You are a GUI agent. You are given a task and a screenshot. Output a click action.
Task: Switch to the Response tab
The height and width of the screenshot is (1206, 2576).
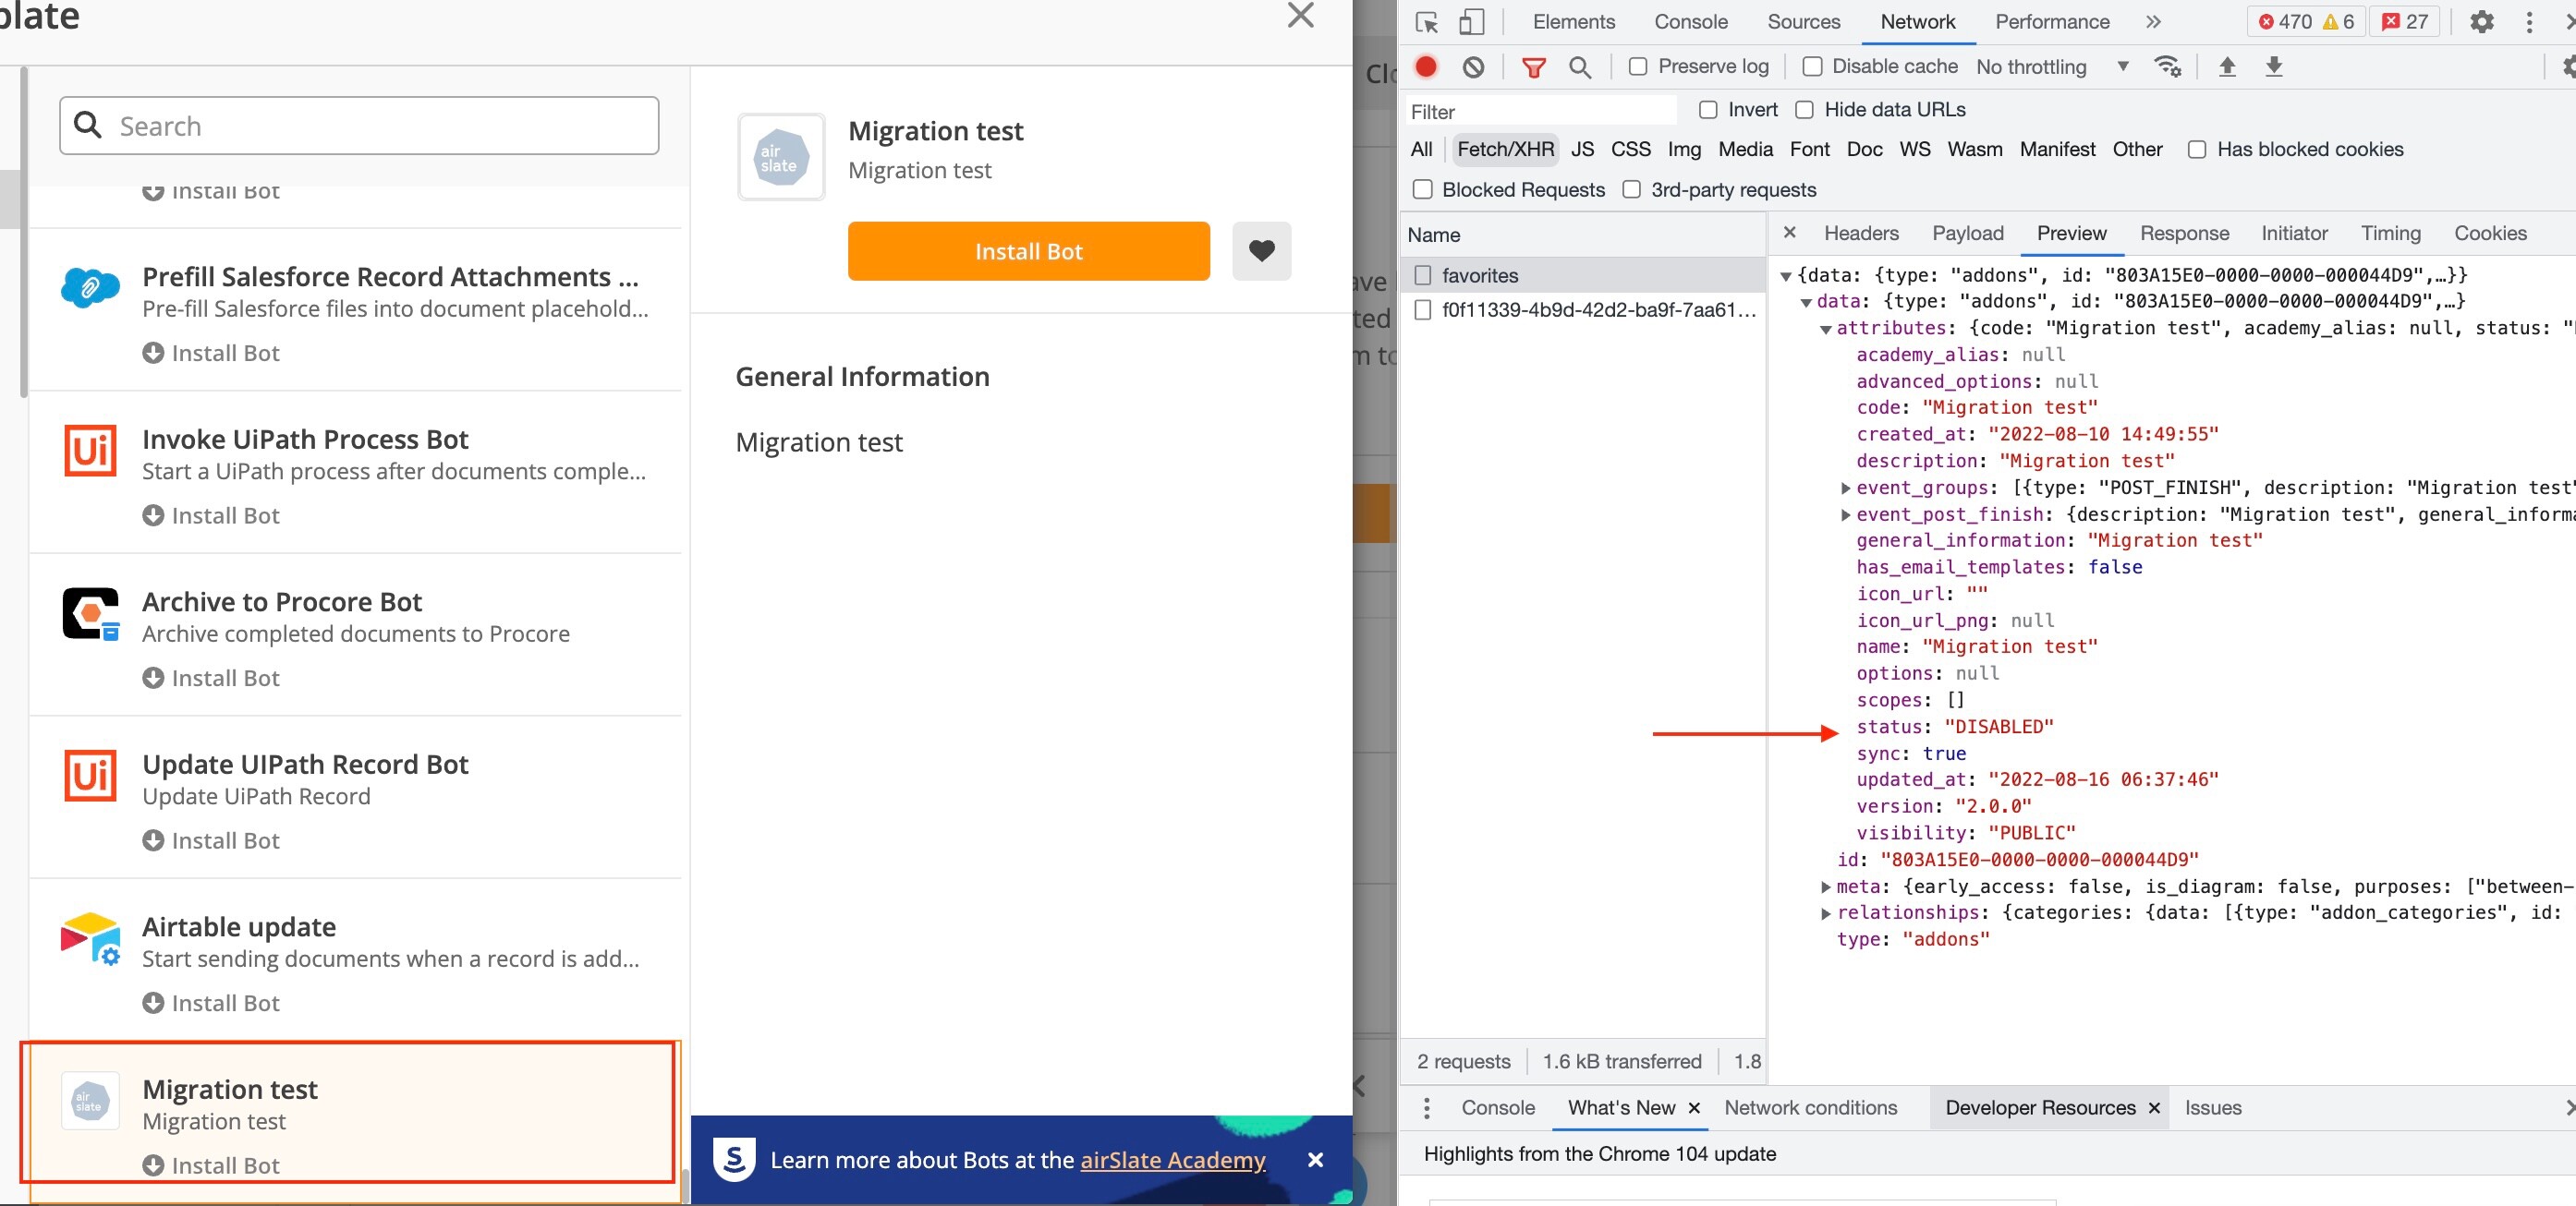point(2183,233)
